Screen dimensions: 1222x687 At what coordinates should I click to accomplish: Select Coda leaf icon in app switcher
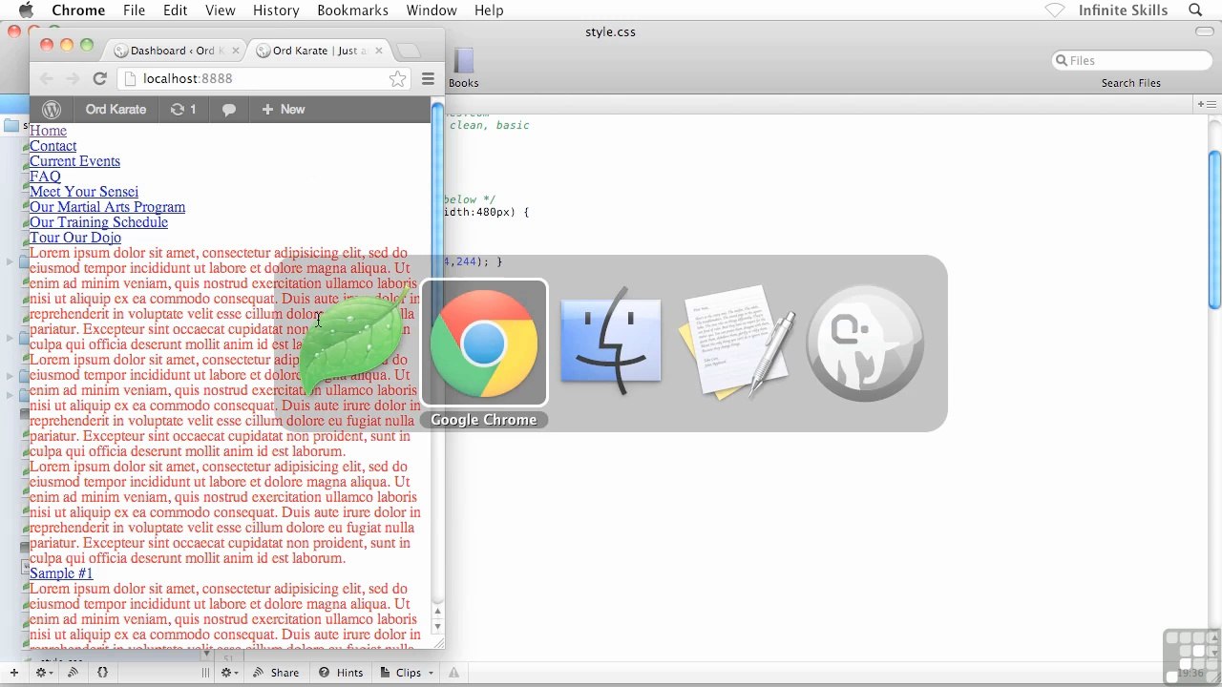[x=355, y=343]
